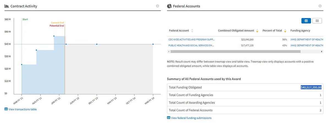Screen dimensions: 330x123
Task: Switch to treemap view of accounts
Action: click(317, 21)
